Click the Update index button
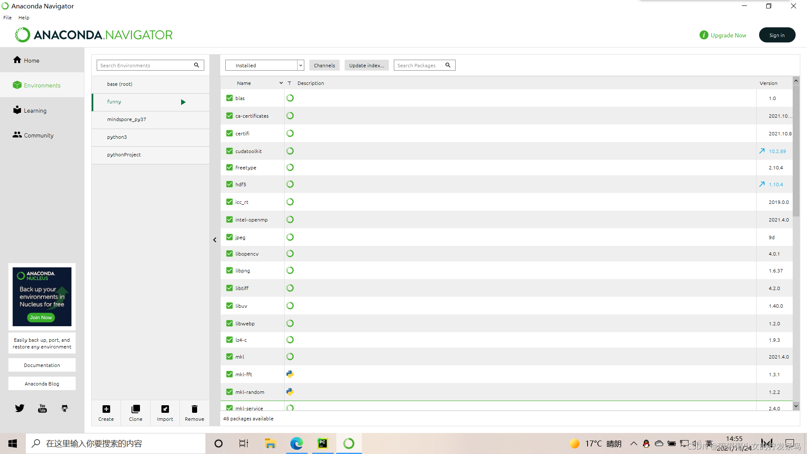Image resolution: width=807 pixels, height=454 pixels. click(x=366, y=66)
